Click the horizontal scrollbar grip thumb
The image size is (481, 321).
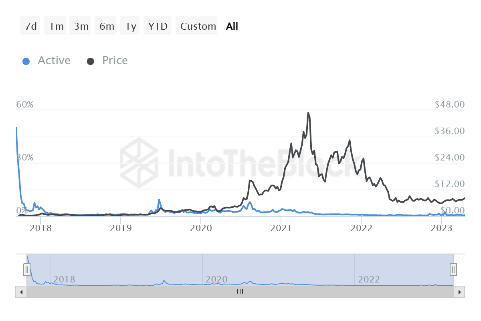[240, 292]
